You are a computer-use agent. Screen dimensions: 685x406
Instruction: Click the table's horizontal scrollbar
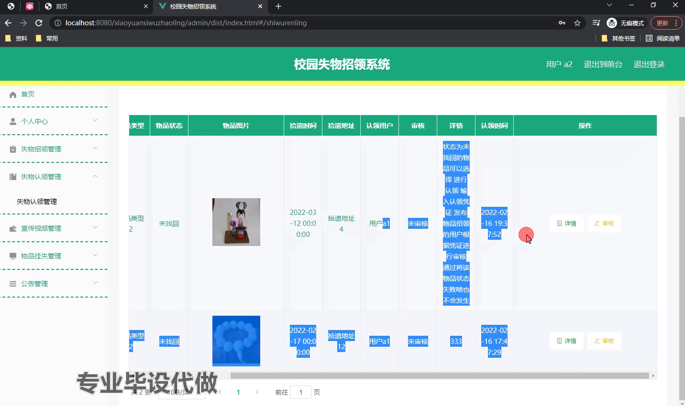(x=440, y=376)
